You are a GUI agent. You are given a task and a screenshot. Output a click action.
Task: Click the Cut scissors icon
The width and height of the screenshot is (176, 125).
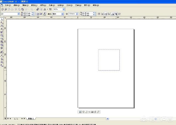[16, 9]
